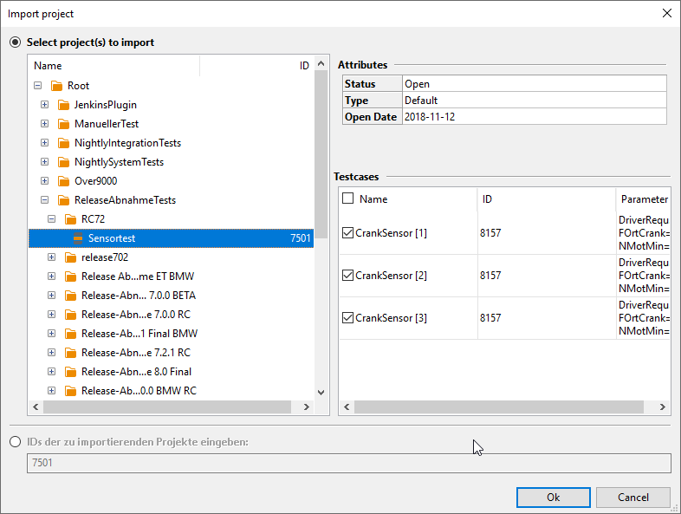The image size is (681, 514).
Task: Expand the Release-Ab...0.0 BMW RC node
Action: [x=52, y=391]
